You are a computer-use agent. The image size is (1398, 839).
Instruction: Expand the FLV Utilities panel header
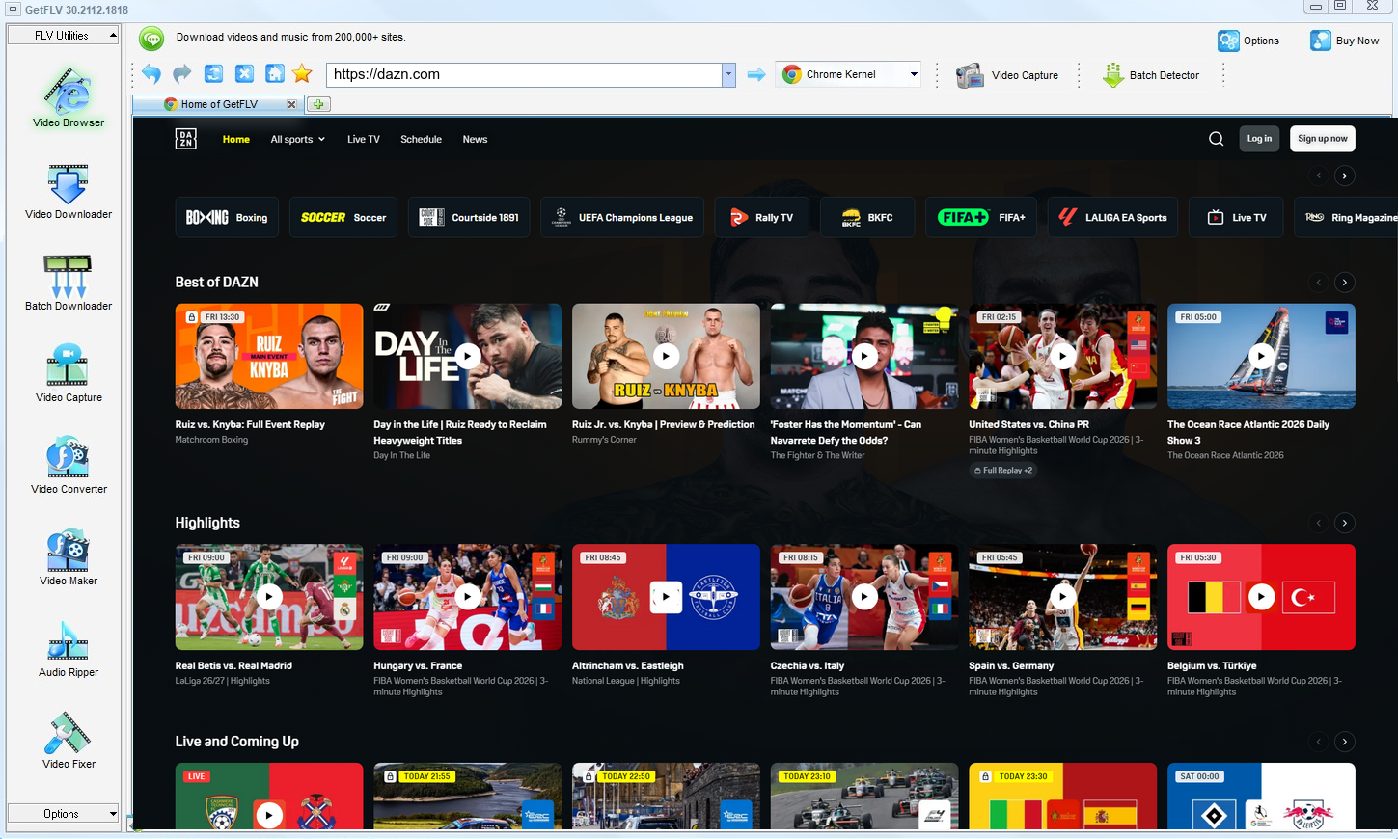coord(63,36)
